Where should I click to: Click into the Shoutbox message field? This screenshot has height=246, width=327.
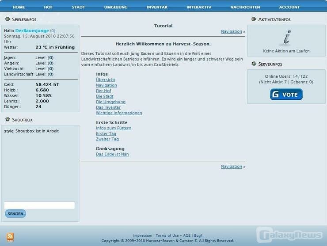[39, 205]
